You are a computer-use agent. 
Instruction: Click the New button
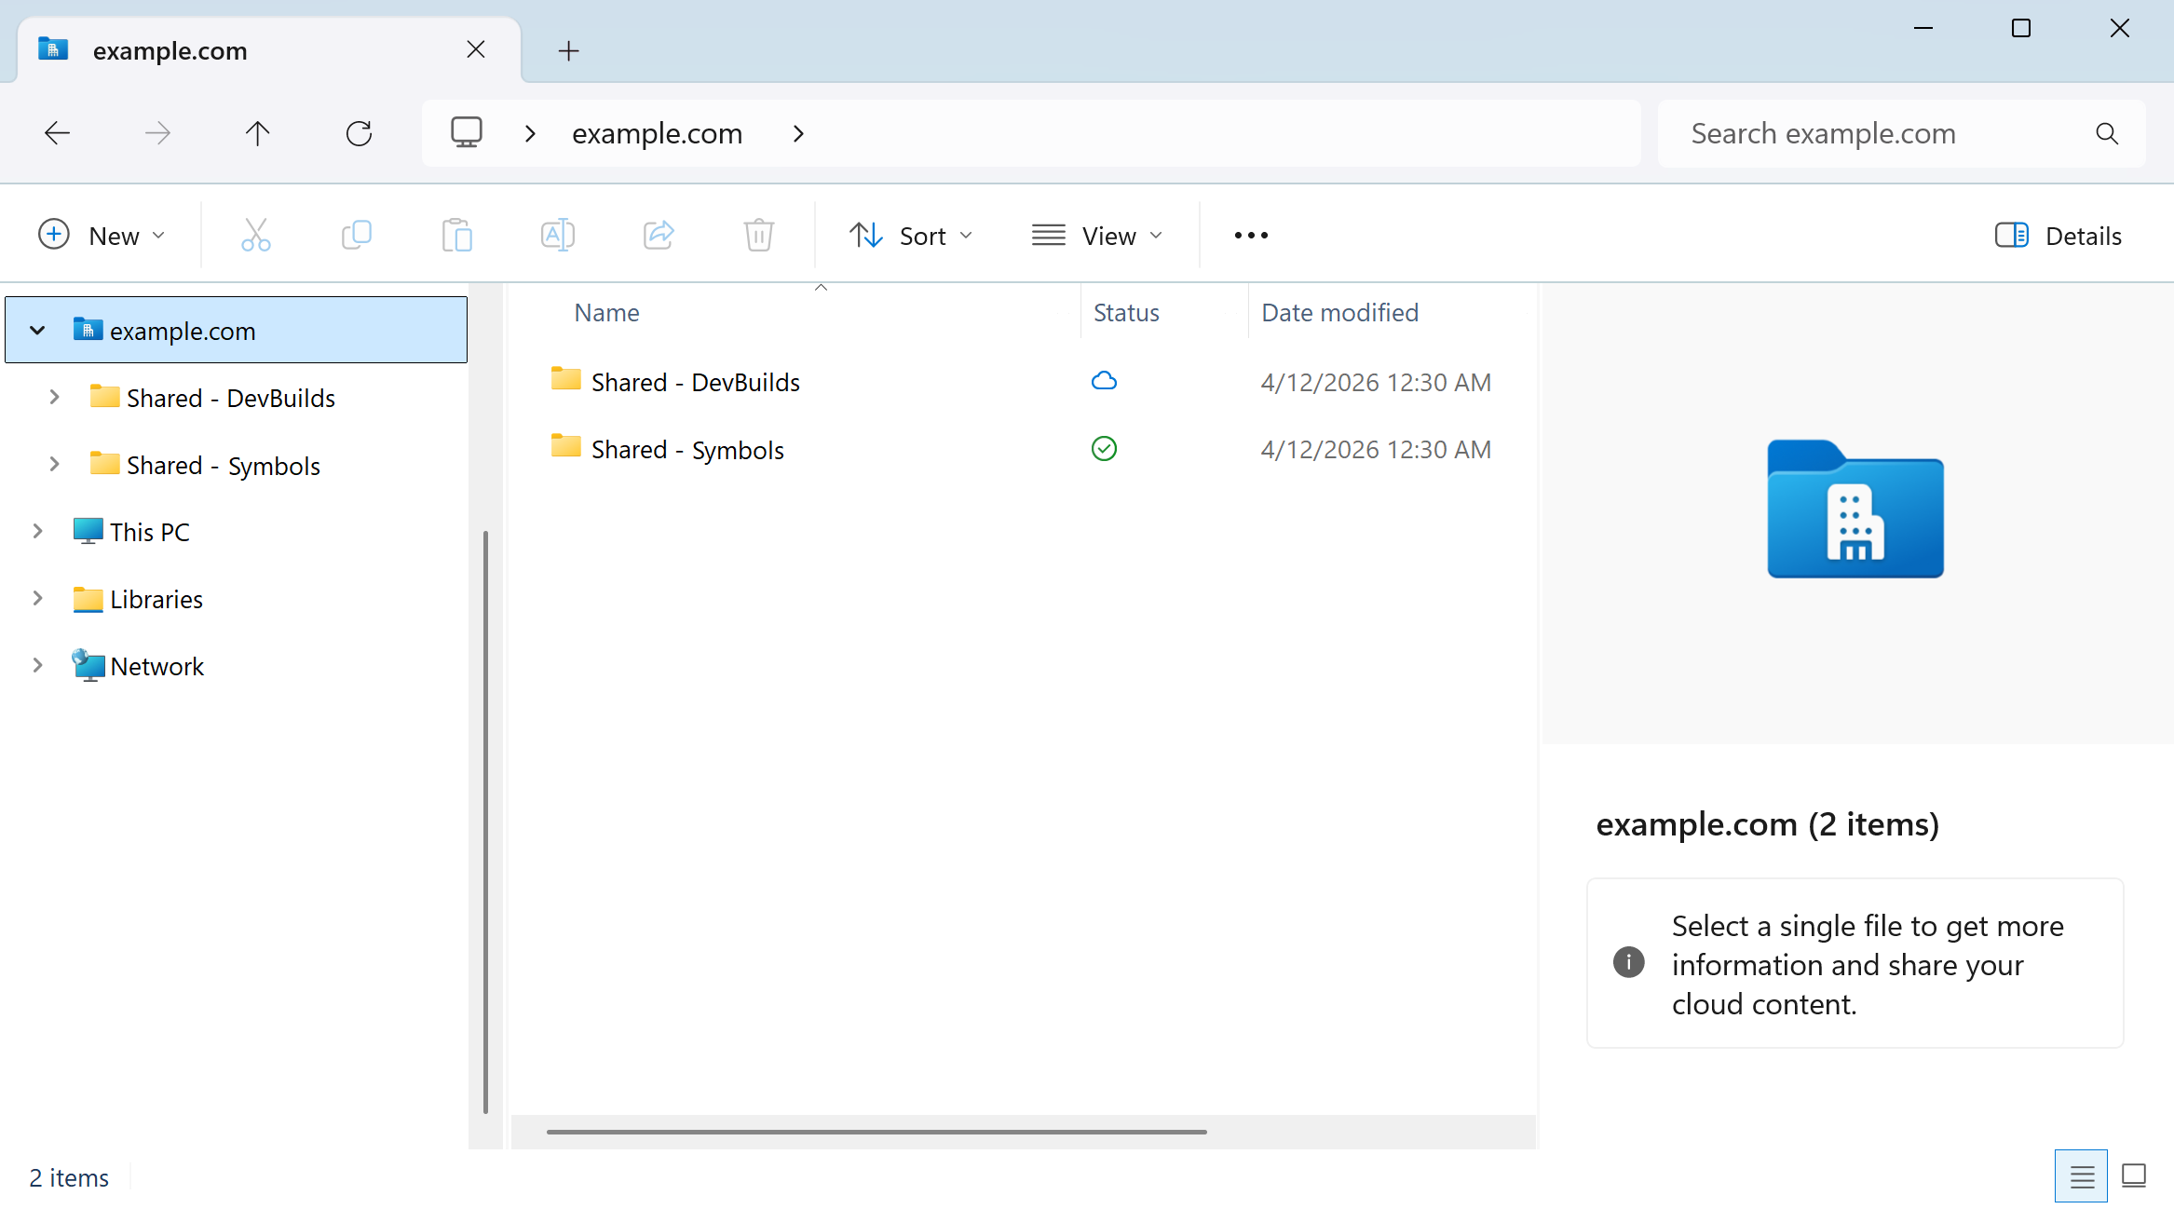[x=102, y=236]
